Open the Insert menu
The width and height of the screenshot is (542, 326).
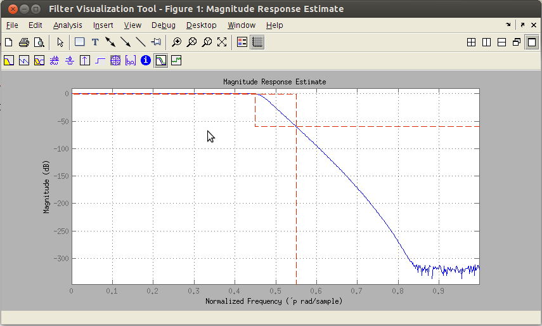tap(103, 25)
